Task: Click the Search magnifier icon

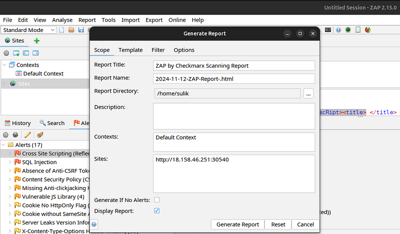Action: click(x=42, y=122)
